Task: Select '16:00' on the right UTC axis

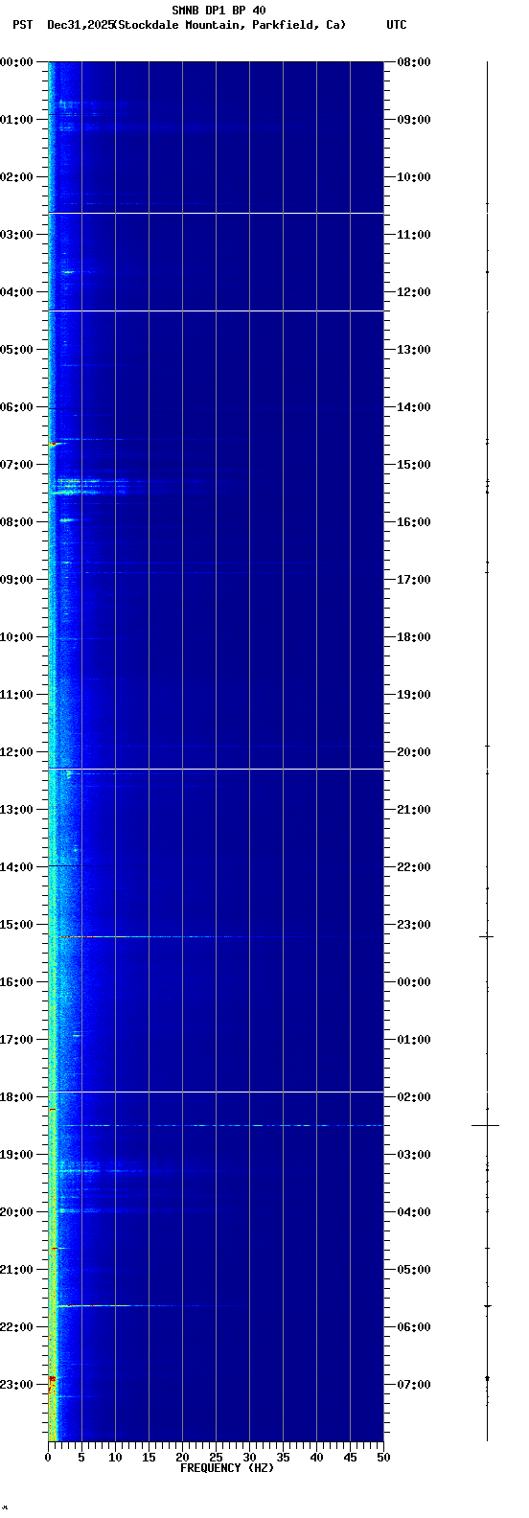Action: click(x=414, y=522)
